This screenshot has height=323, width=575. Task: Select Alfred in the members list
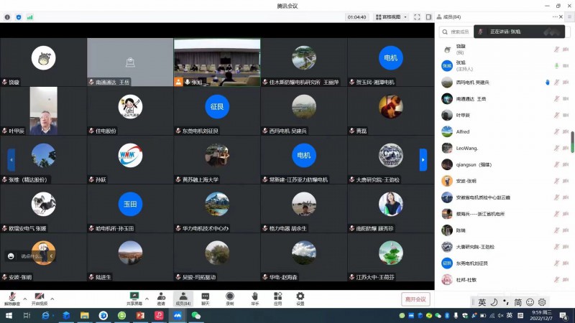505,131
